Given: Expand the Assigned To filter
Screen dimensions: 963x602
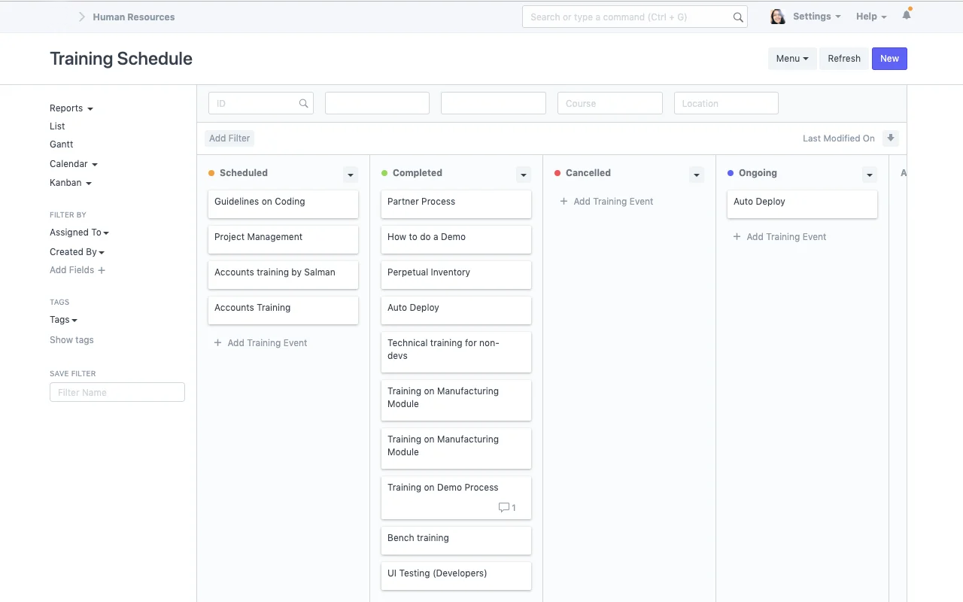Looking at the screenshot, I should [x=79, y=233].
